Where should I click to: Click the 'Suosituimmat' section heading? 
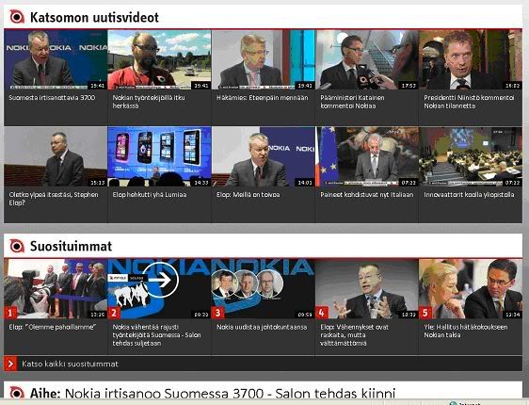(x=71, y=246)
